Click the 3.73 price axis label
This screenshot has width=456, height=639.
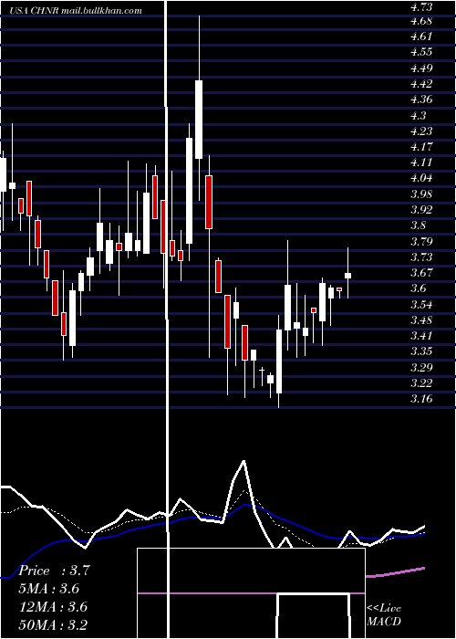click(420, 257)
